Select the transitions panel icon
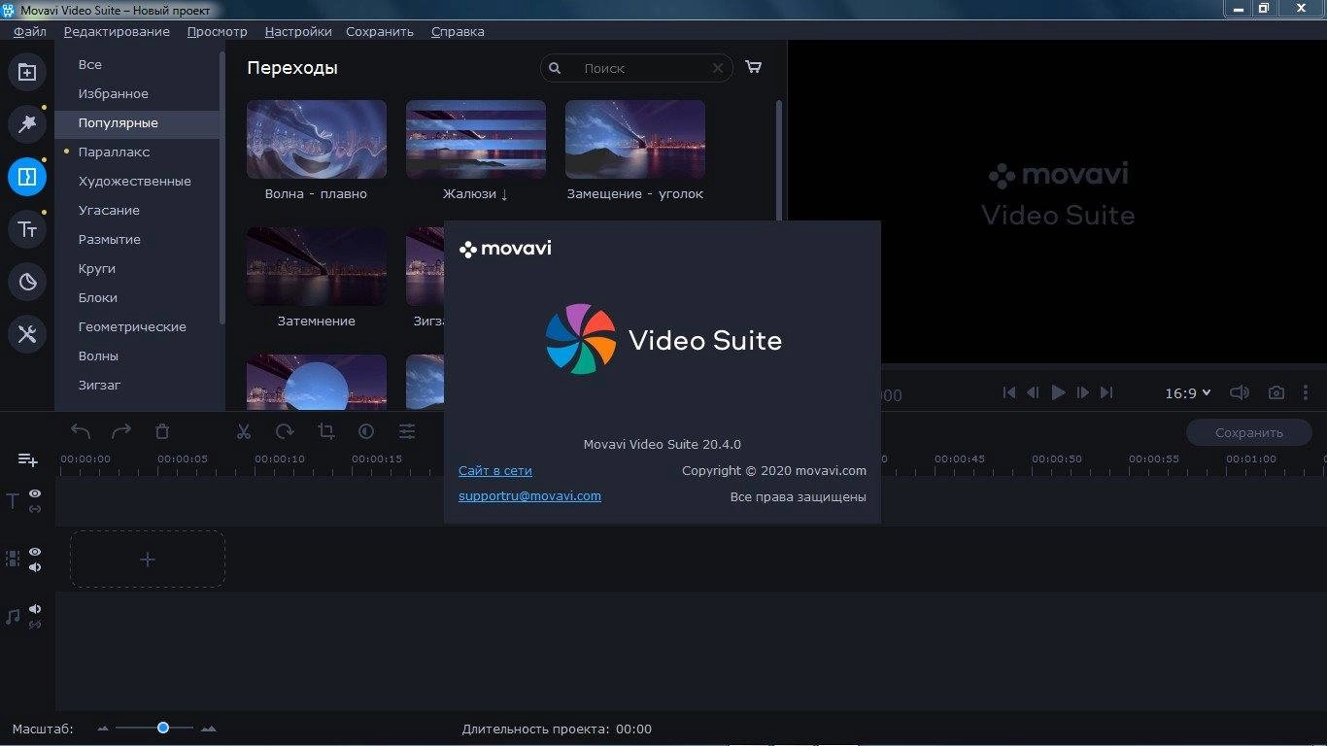Viewport: 1327px width, 746px height. click(27, 177)
